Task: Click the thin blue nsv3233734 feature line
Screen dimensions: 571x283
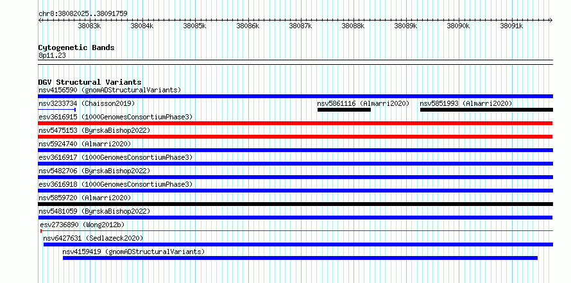Action: [57, 110]
